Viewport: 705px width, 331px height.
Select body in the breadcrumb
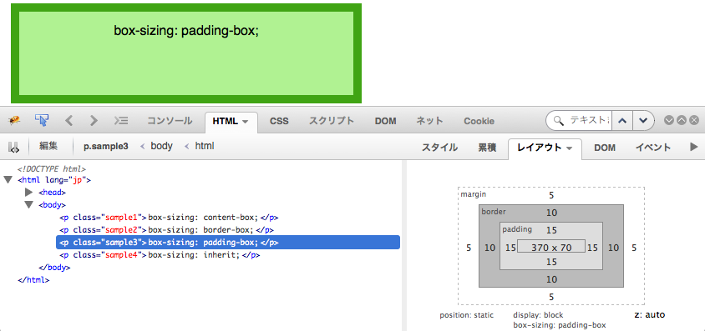161,146
